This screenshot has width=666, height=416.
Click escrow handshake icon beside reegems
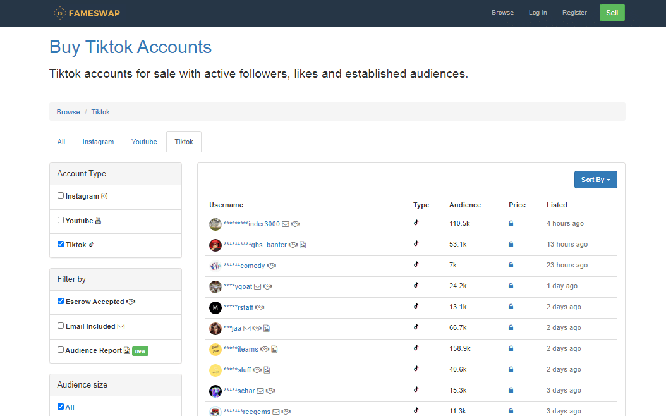[x=286, y=412]
